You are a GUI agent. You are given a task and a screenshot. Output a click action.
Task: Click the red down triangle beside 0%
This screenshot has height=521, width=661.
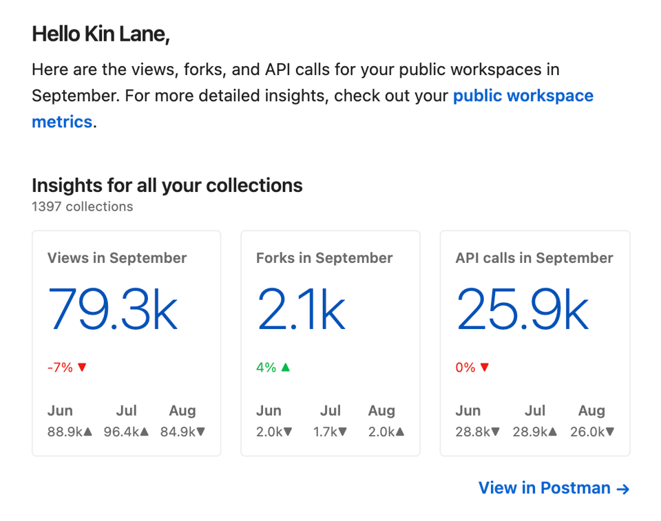pos(485,368)
